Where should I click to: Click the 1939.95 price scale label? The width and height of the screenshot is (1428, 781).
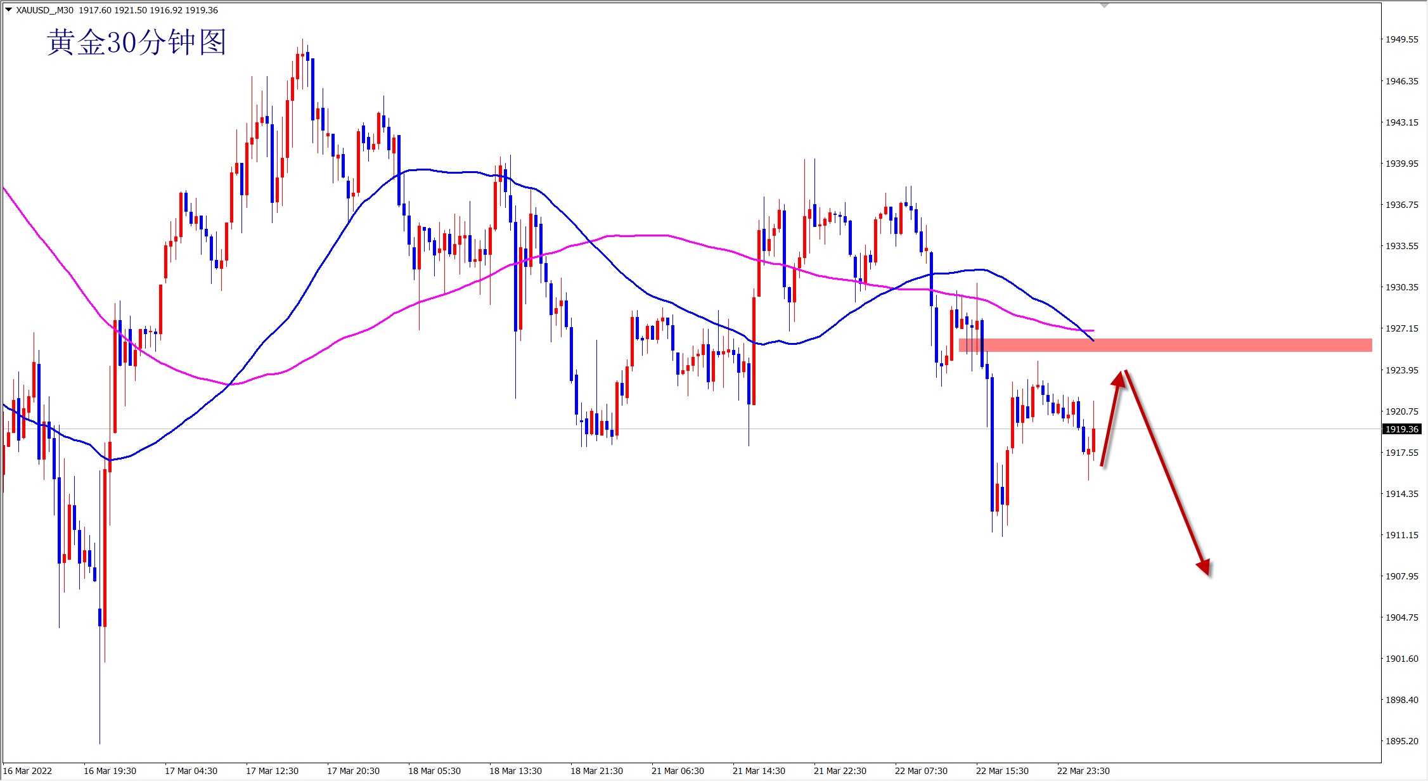(1401, 164)
